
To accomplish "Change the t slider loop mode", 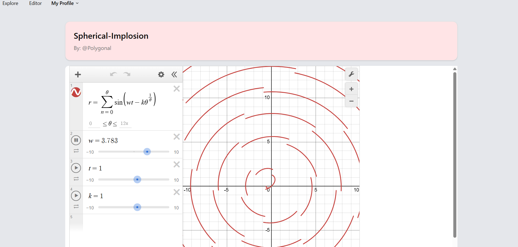I will 76,179.
